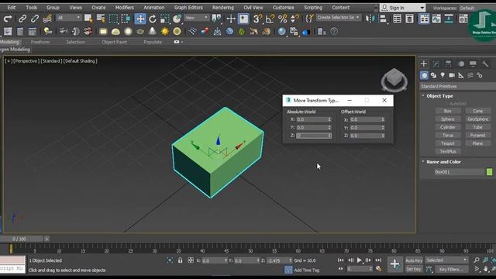This screenshot has width=496, height=279.
Task: Click the Select and Link chain icon
Action: [x=22, y=19]
